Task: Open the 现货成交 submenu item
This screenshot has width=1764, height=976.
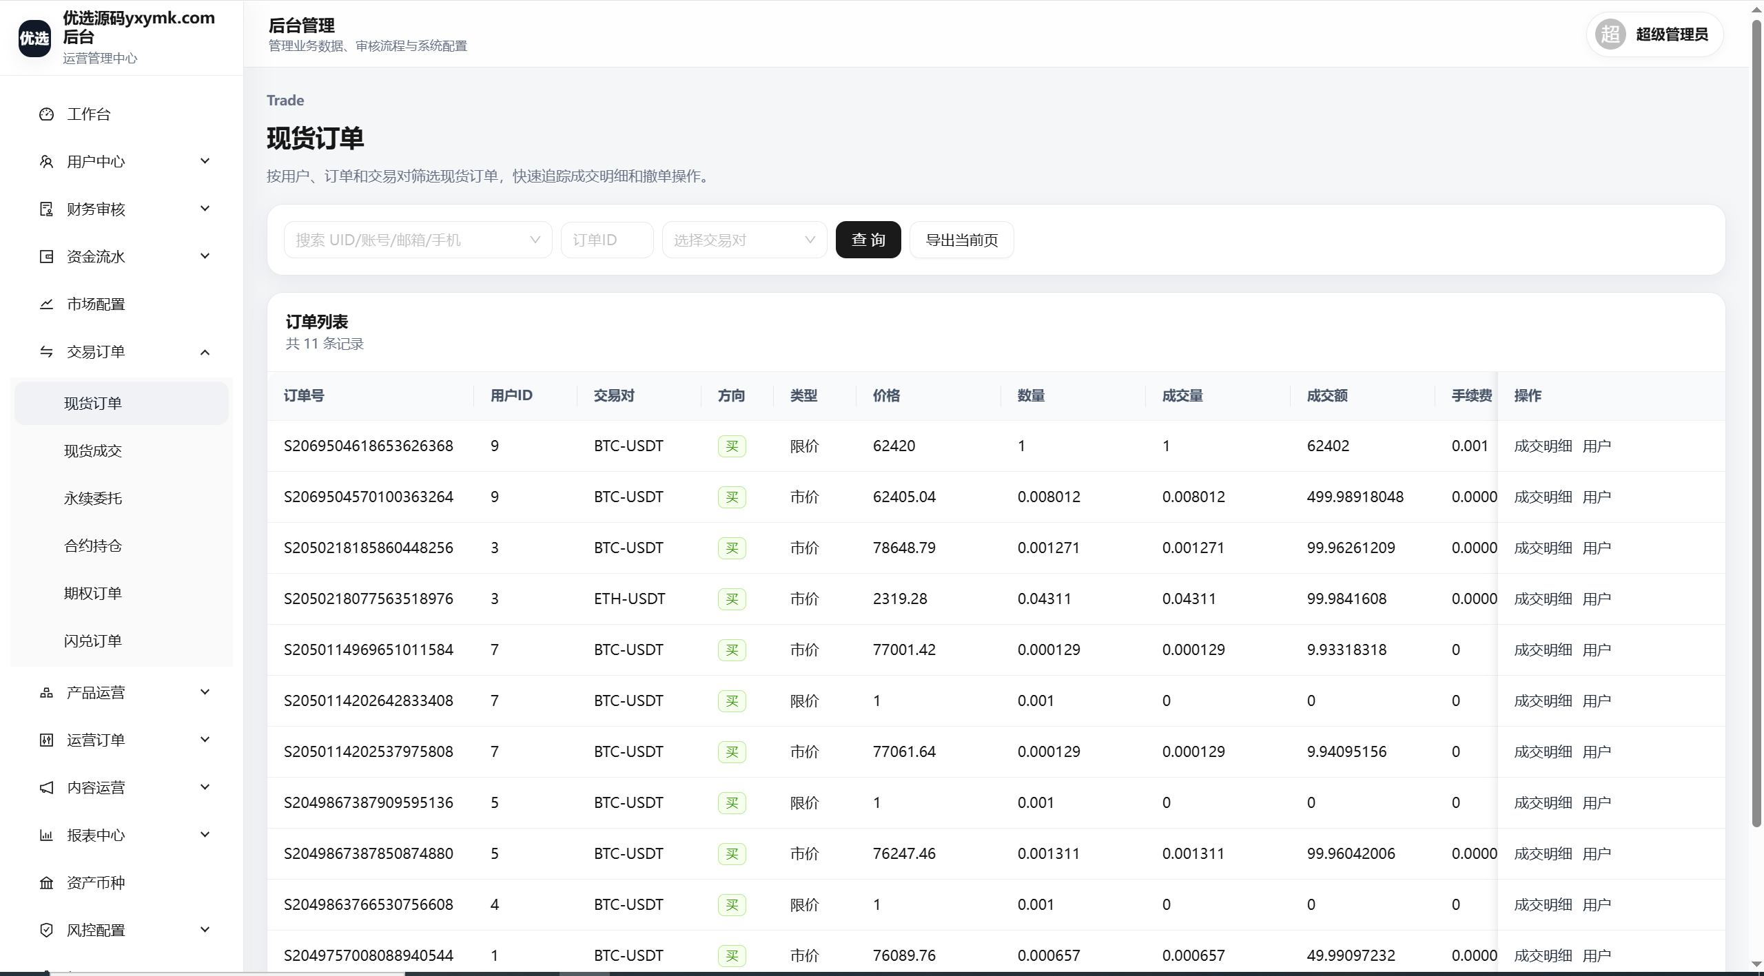Action: pyautogui.click(x=121, y=451)
